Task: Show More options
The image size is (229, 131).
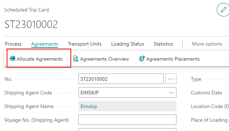Action: click(207, 44)
